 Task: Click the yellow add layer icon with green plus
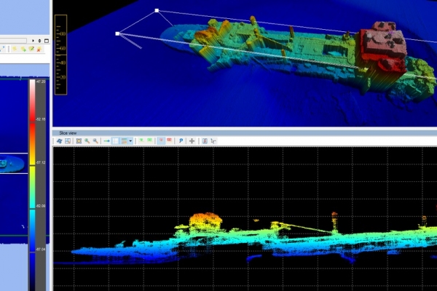(x=23, y=49)
